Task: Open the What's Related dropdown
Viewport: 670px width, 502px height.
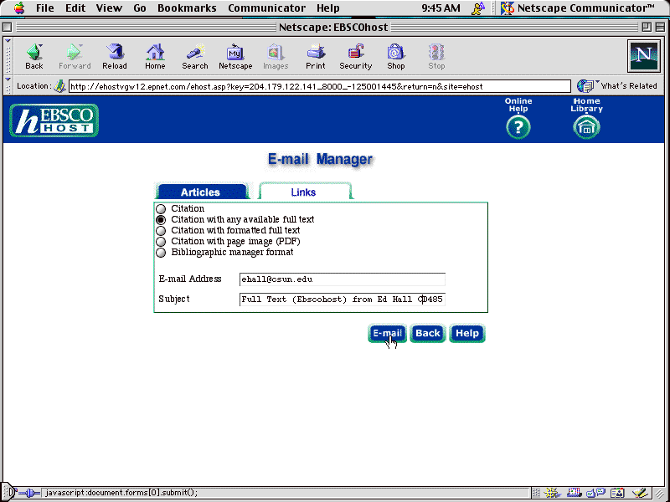Action: 617,86
